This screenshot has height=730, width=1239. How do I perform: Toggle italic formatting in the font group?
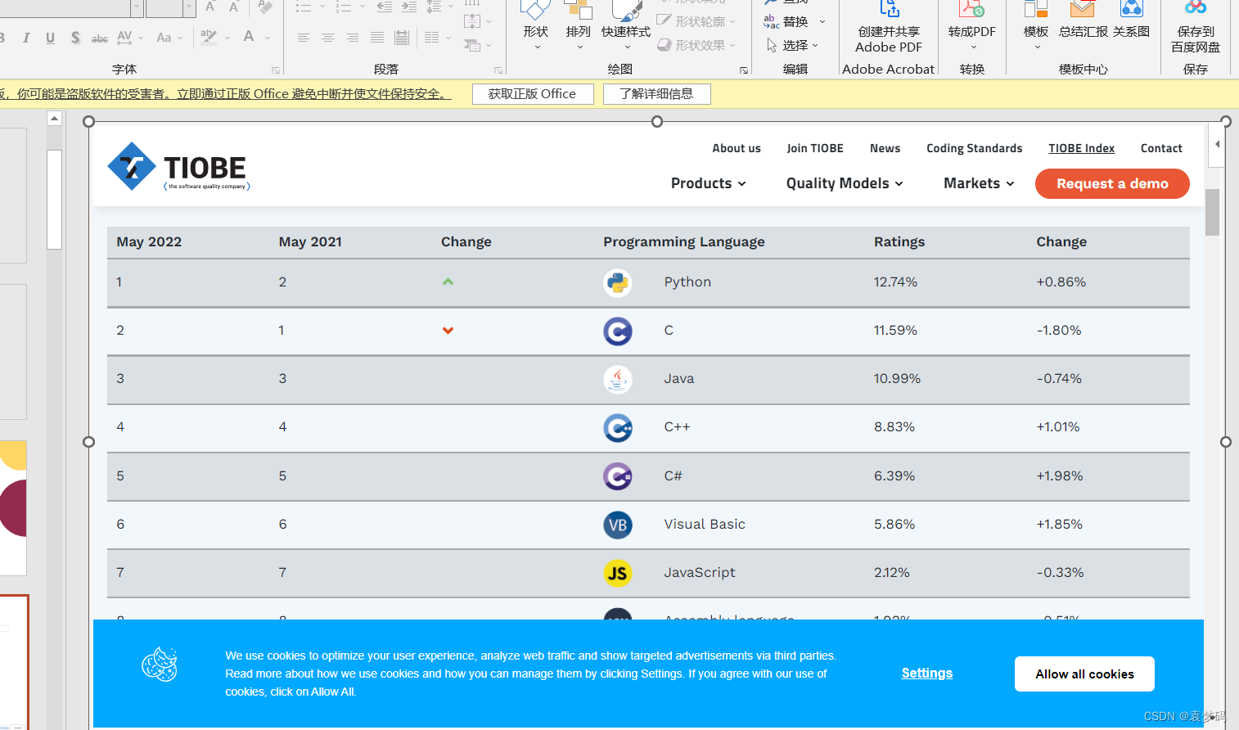point(26,38)
